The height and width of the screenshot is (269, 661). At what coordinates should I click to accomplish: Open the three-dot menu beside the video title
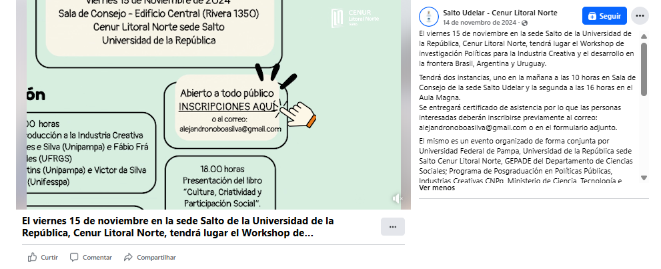point(392,227)
